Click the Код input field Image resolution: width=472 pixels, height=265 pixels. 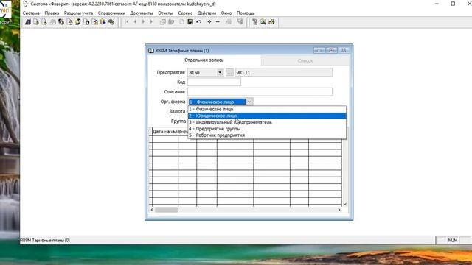[x=214, y=82]
